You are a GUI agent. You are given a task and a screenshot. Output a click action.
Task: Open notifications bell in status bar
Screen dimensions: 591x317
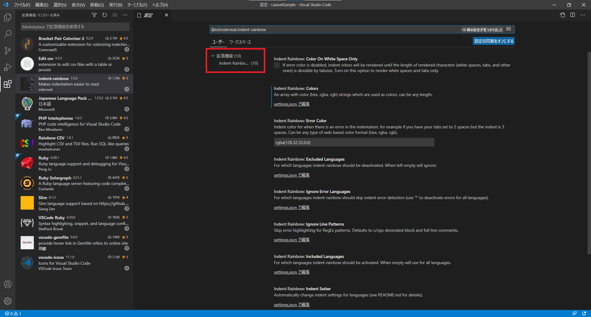click(584, 314)
